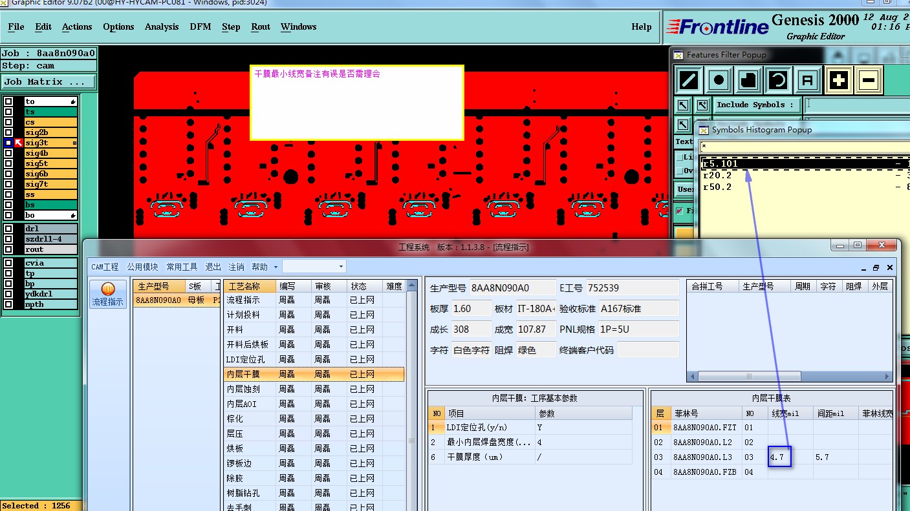Click the small marker on sig3t row

pos(74,143)
